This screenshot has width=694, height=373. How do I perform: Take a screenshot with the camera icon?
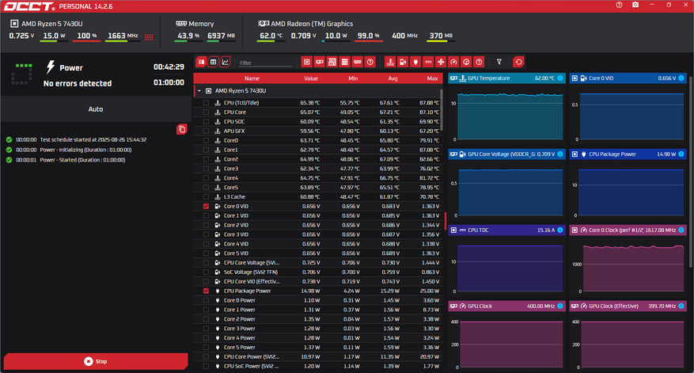pos(635,5)
